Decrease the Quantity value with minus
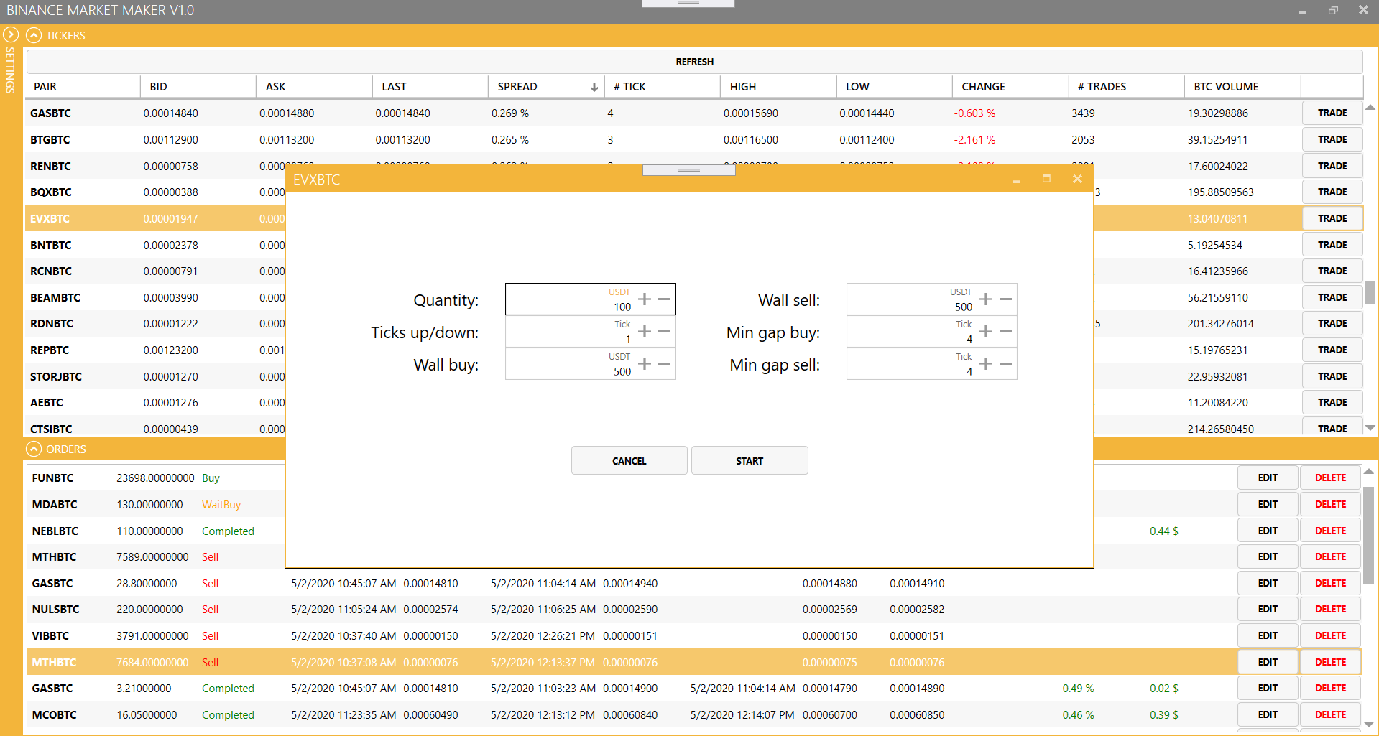Viewport: 1379px width, 736px height. click(664, 299)
